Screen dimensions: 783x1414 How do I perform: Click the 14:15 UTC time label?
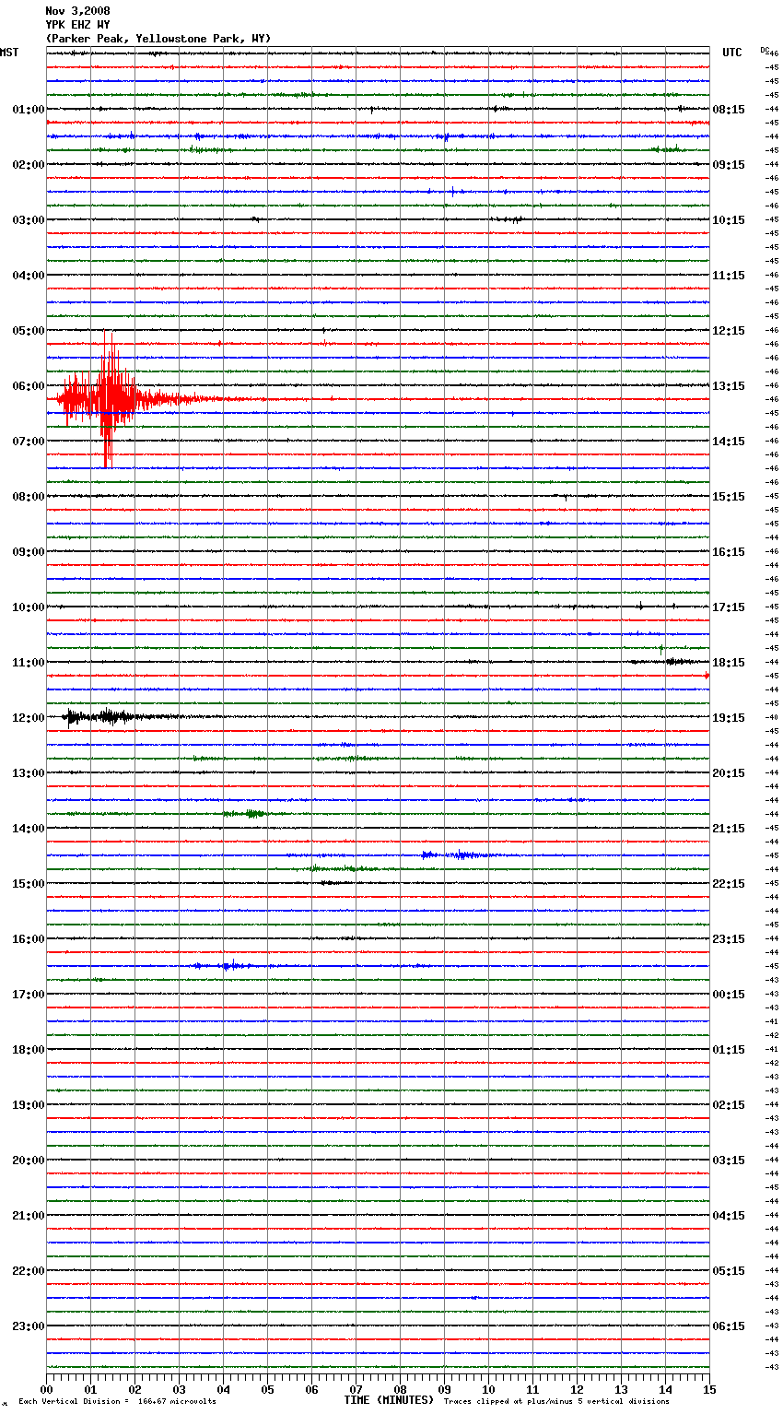(729, 442)
